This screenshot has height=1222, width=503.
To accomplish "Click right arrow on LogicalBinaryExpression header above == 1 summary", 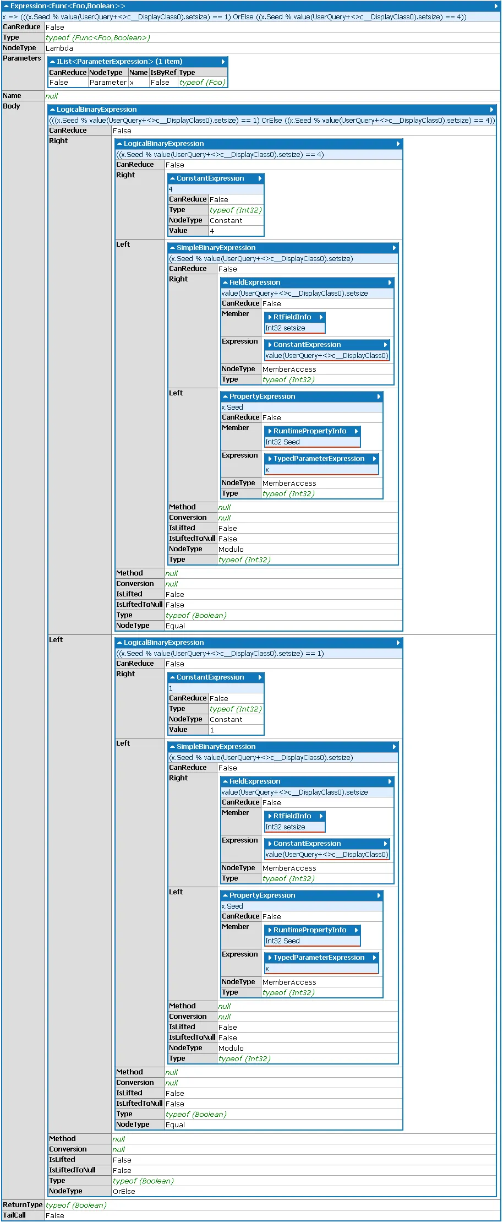I will click(398, 643).
